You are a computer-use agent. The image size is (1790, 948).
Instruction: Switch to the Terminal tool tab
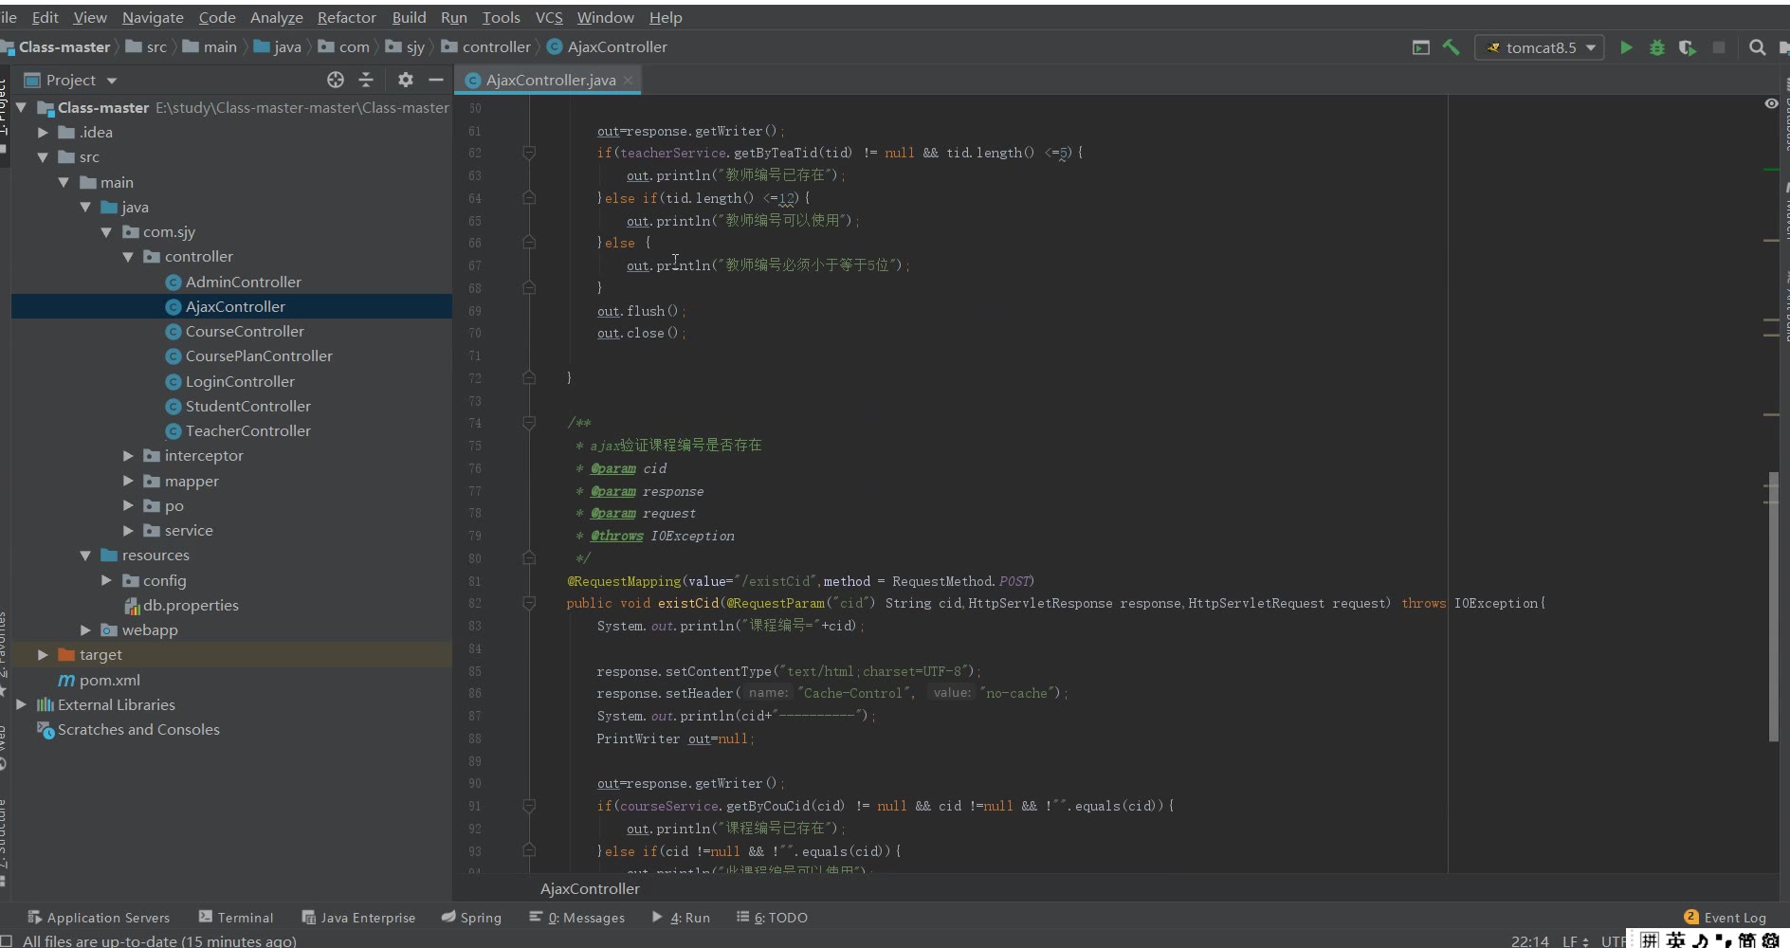(x=236, y=917)
